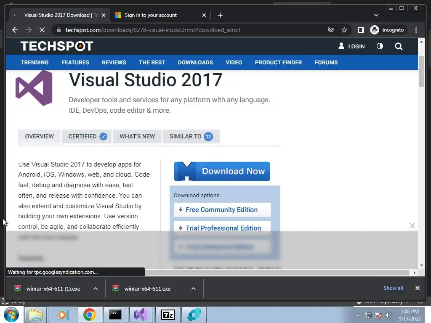Click the page vertical scrollbar thumb
431x323 pixels.
click(x=421, y=71)
